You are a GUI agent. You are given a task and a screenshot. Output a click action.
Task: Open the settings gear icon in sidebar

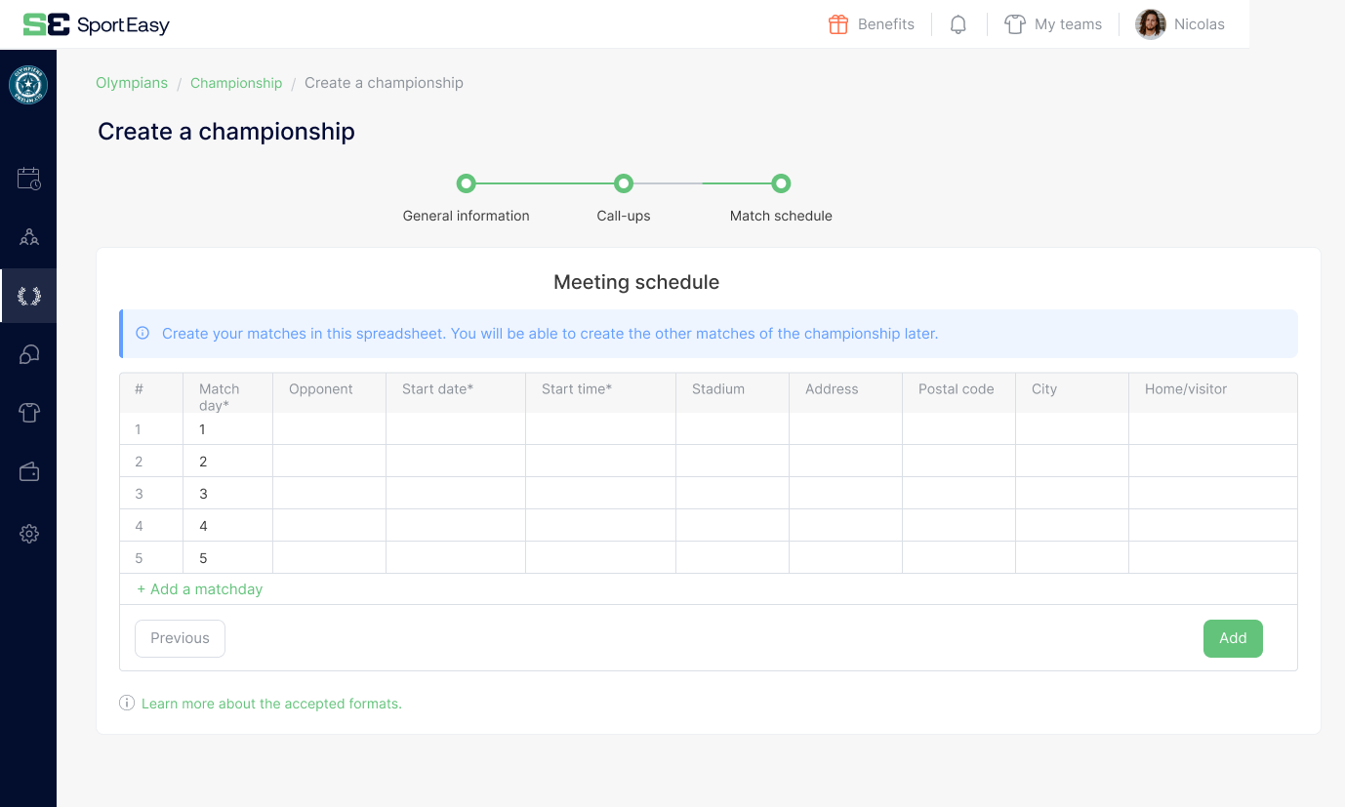coord(29,534)
